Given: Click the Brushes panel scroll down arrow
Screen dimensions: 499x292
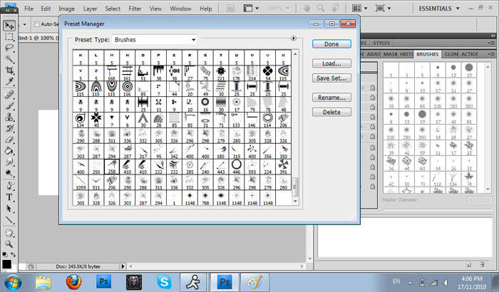Looking at the screenshot, I should (x=488, y=189).
